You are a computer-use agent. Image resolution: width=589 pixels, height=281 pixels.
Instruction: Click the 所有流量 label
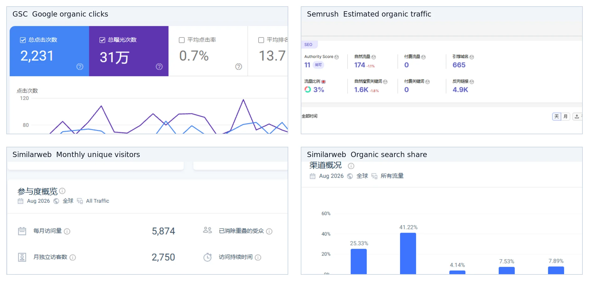(392, 176)
